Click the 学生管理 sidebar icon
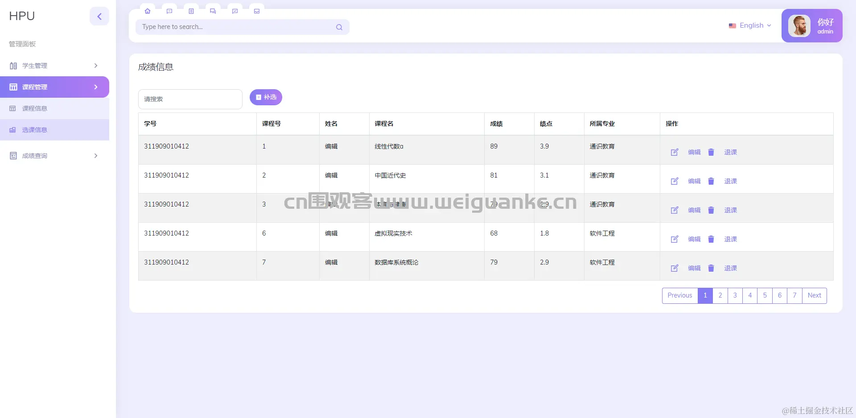The height and width of the screenshot is (418, 856). coord(13,66)
